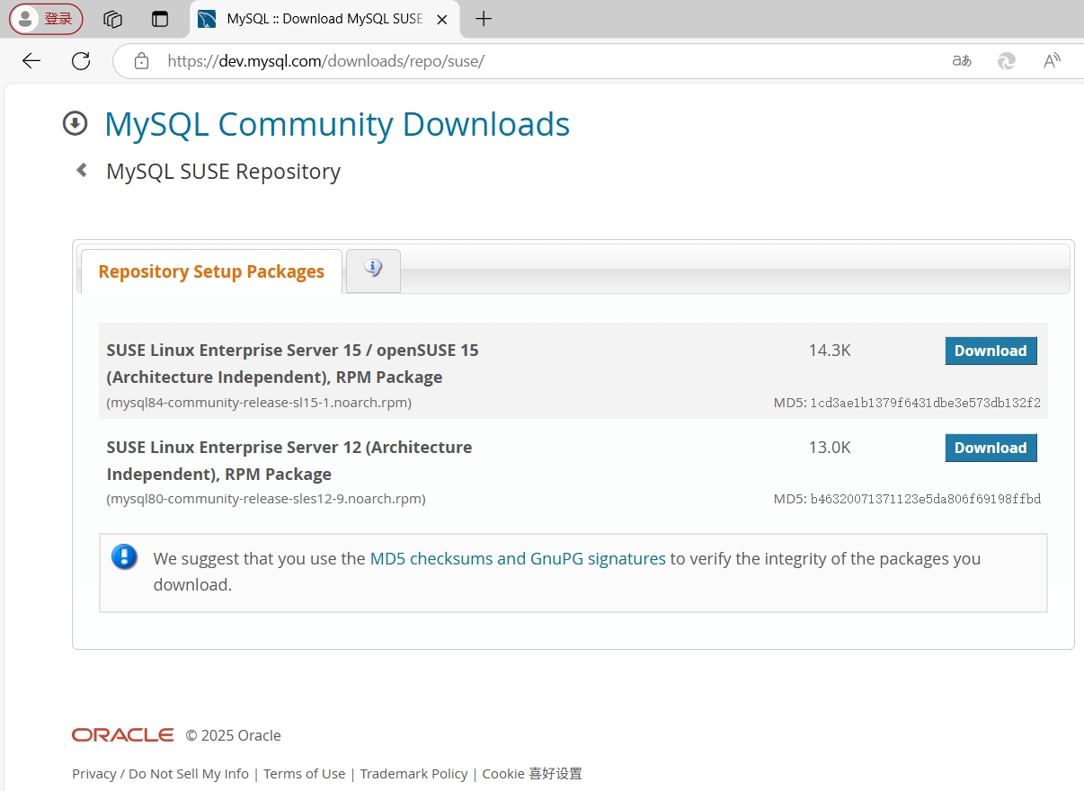Download the SUSE Linux Enterprise Server 12 package
This screenshot has width=1084, height=791.
tap(991, 448)
